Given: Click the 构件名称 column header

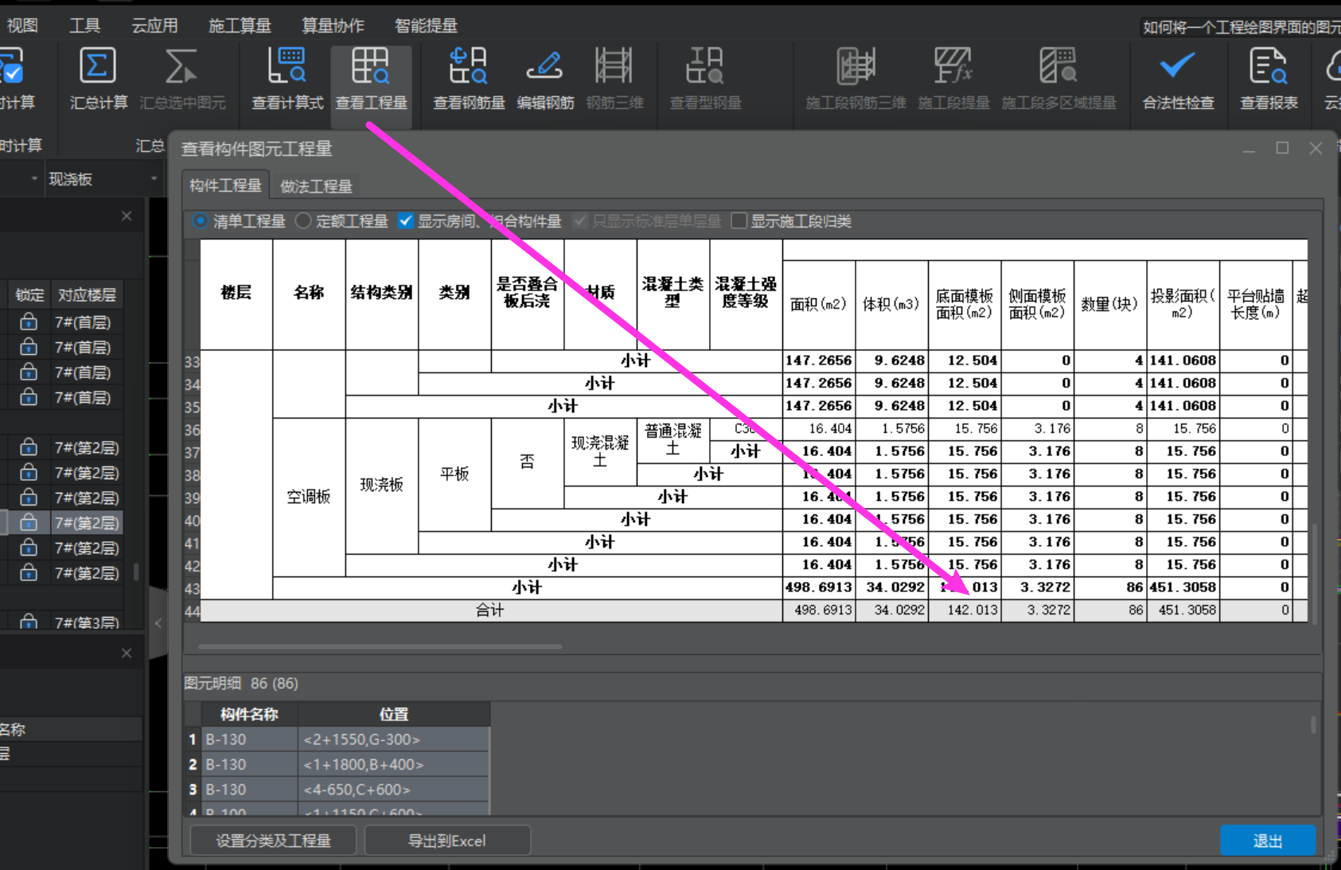Looking at the screenshot, I should click(249, 714).
